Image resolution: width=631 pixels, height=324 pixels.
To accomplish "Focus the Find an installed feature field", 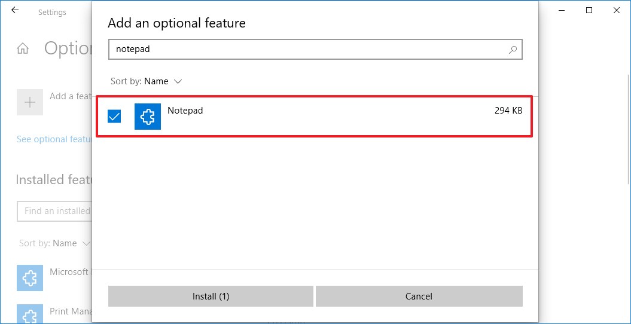I will 54,211.
